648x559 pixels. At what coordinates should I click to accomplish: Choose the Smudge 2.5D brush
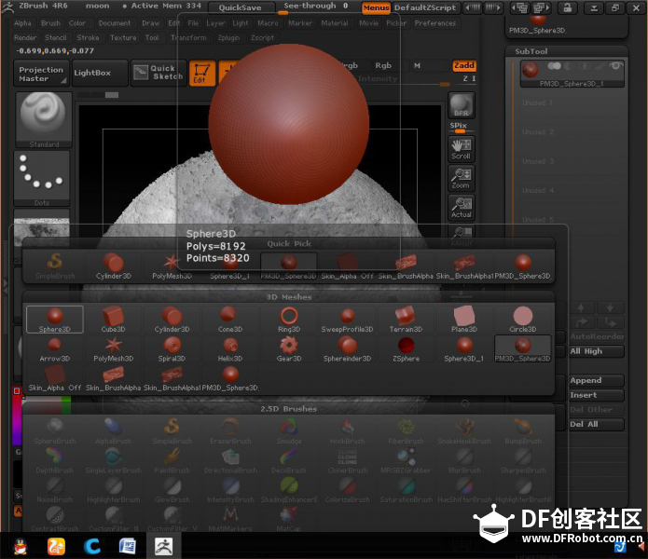click(x=289, y=431)
